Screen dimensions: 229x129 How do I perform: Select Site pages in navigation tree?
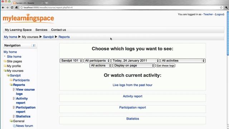14,61
